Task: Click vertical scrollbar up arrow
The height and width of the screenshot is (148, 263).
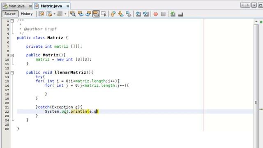Action: (256, 21)
